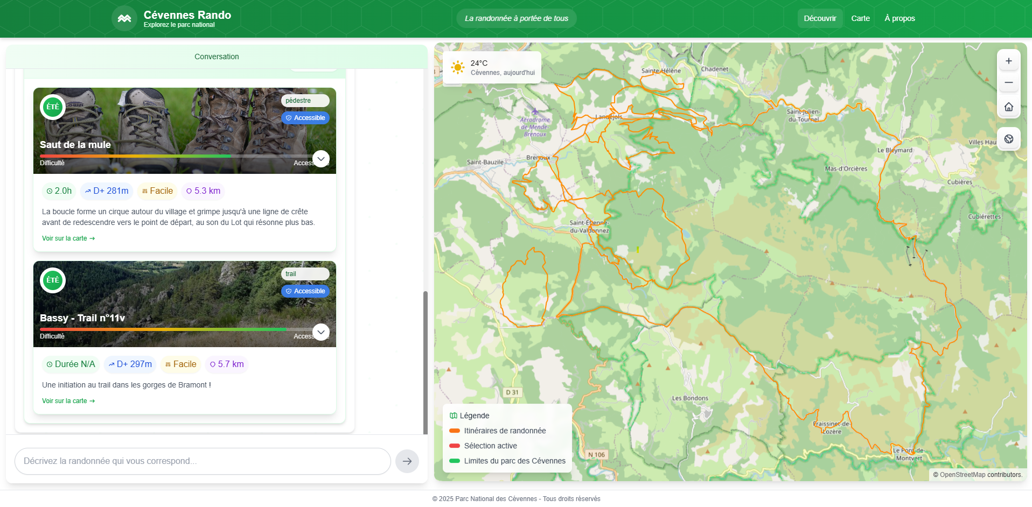Expand the Bassy - Trail n°11v card
1032x507 pixels.
tap(321, 332)
